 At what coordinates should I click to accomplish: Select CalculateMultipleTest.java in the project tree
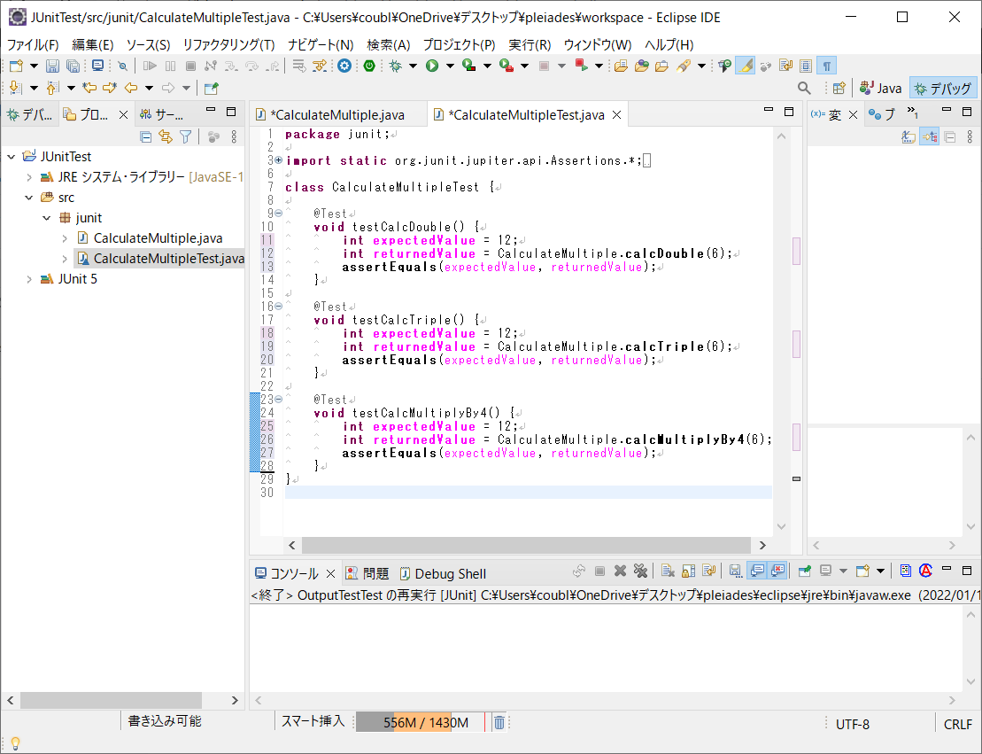click(x=160, y=258)
